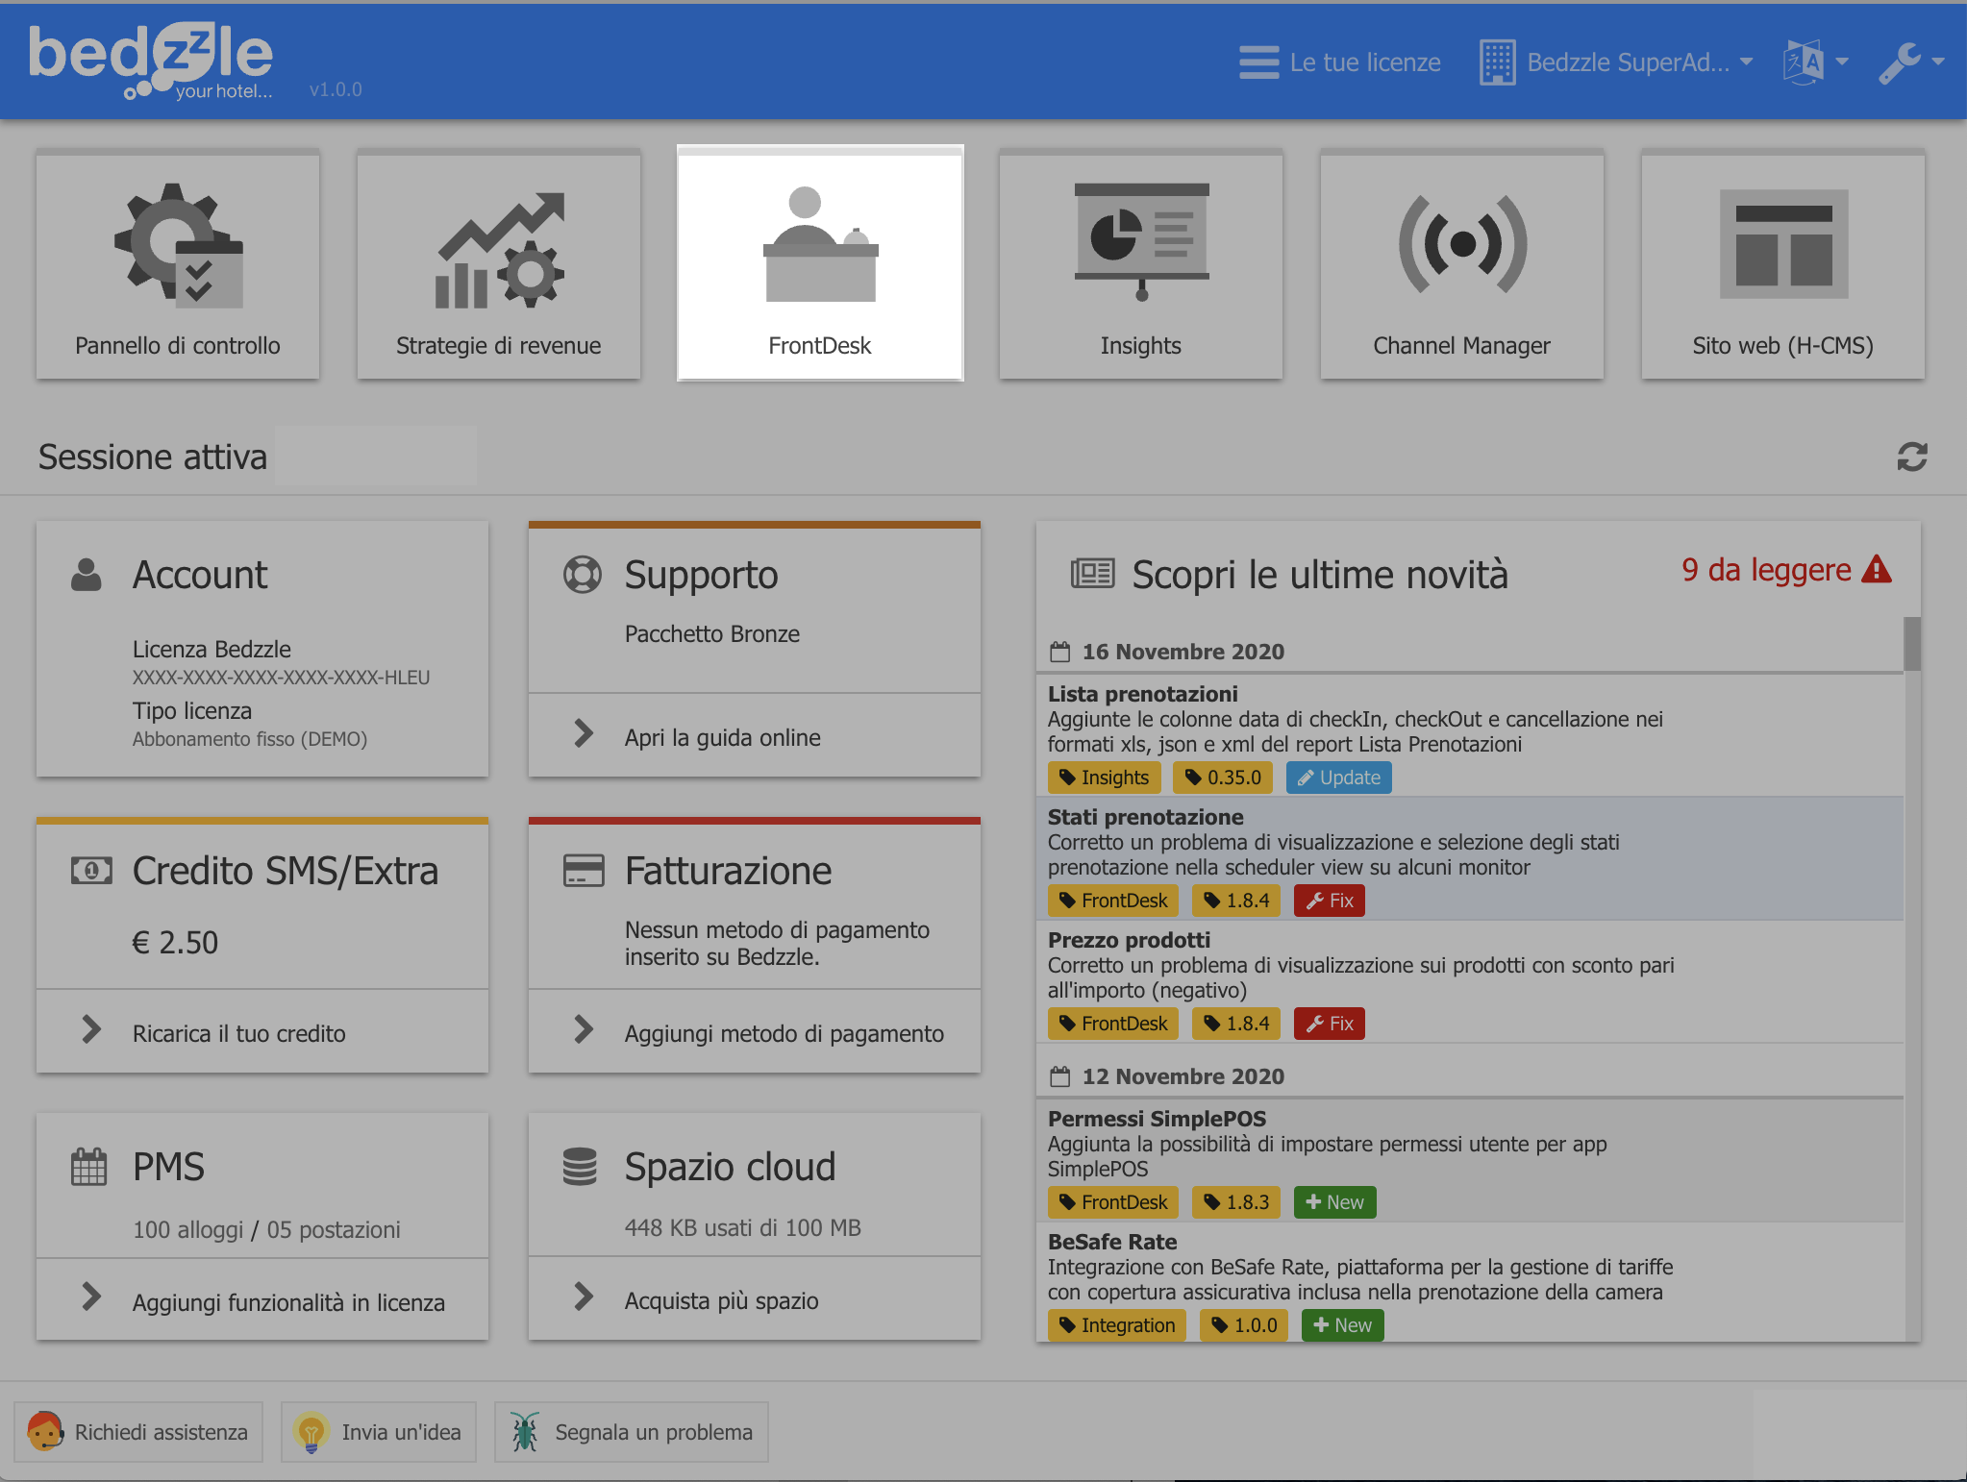Screen dimensions: 1967x1482
Task: Open the FrontDesk module tile
Action: [x=820, y=263]
